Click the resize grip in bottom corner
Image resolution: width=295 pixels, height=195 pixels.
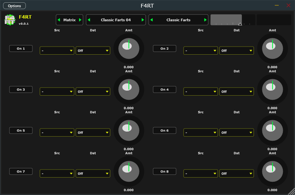[292, 192]
